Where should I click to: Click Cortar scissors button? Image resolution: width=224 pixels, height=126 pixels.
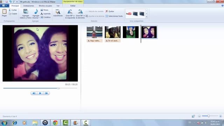click(13, 10)
